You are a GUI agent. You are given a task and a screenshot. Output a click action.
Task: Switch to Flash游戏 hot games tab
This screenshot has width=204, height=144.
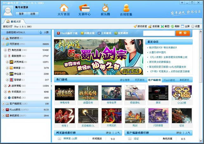(x=169, y=80)
